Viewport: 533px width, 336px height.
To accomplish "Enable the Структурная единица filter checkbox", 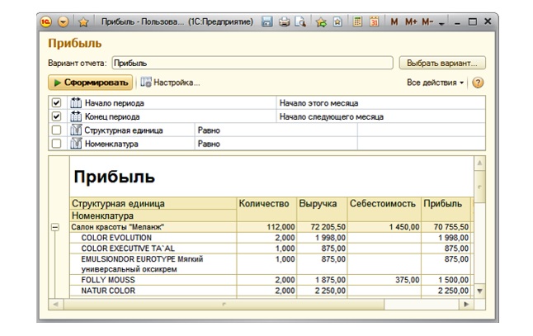I will 56,130.
